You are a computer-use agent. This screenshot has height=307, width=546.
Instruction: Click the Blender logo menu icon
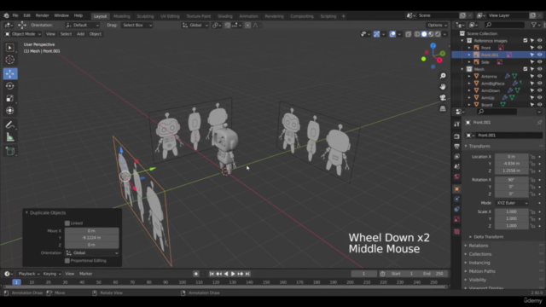[x=6, y=15]
